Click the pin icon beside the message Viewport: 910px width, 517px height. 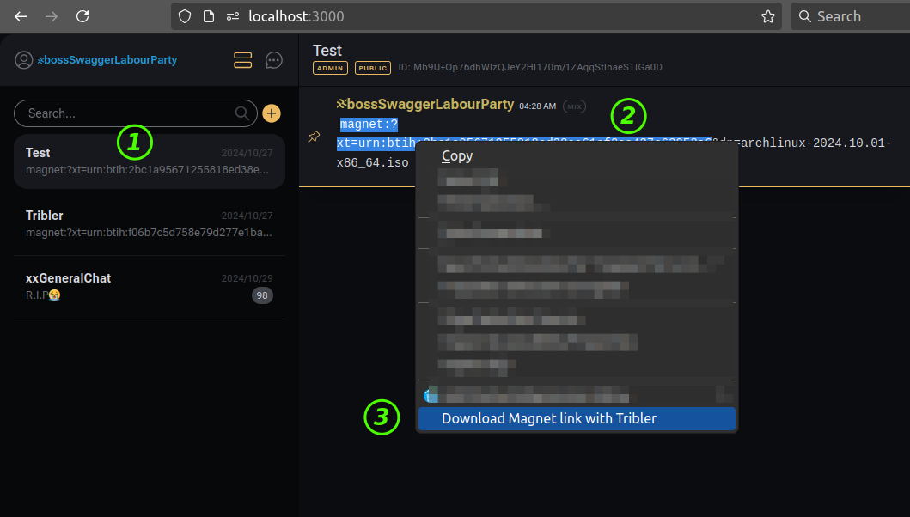(315, 137)
